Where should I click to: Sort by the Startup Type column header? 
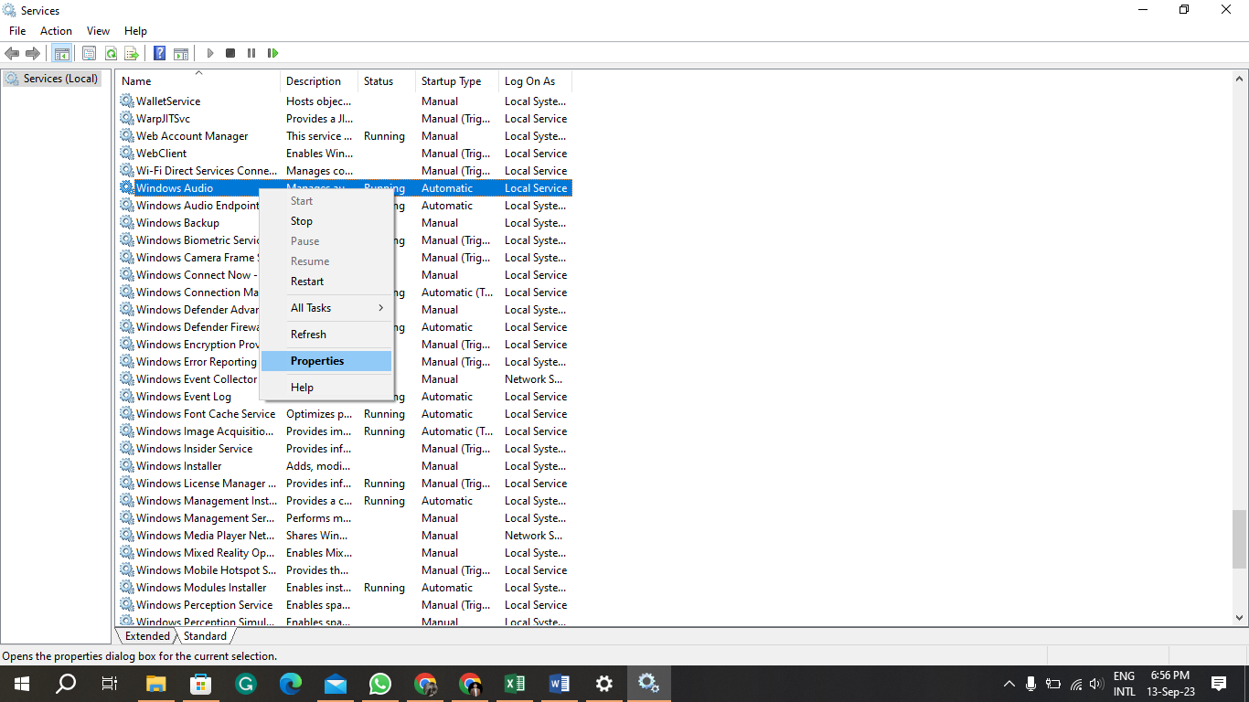(457, 81)
